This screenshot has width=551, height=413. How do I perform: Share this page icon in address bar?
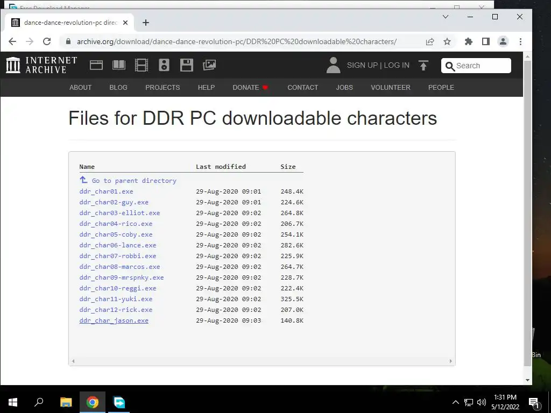coord(430,41)
